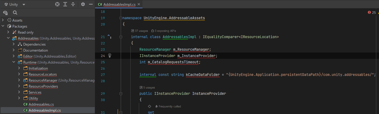Click the lightbulb quick-fix icon on line 24
The image size is (379, 114).
coord(110,55)
